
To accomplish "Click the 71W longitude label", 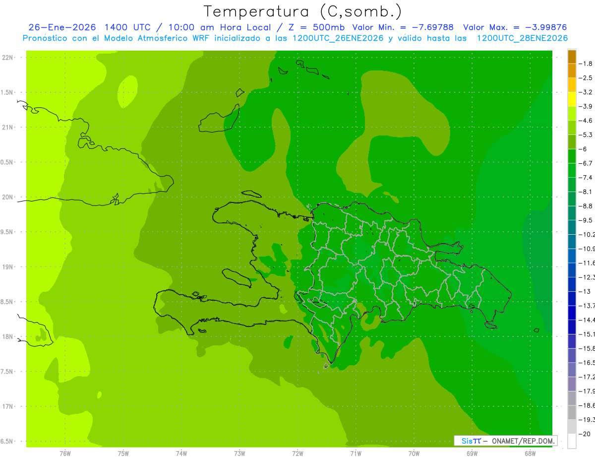I will 356,454.
